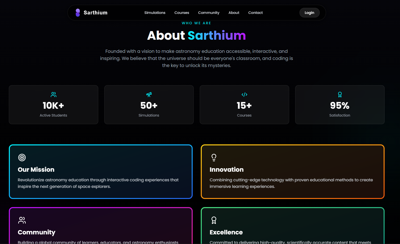Click the Active Students people icon
400x244 pixels.
click(54, 95)
